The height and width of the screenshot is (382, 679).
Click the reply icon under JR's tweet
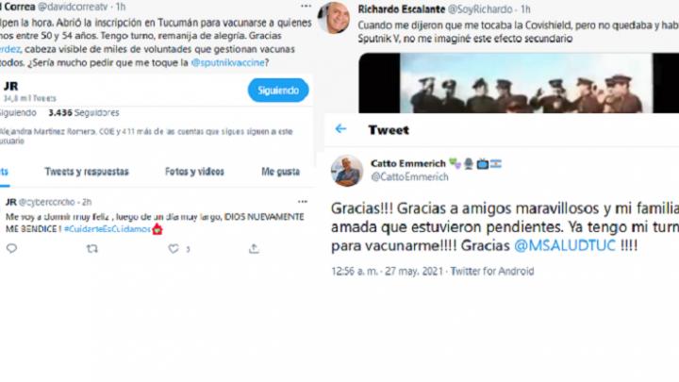tap(11, 248)
